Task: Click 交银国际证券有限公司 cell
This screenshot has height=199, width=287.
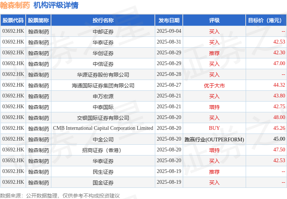Action: coord(103,118)
